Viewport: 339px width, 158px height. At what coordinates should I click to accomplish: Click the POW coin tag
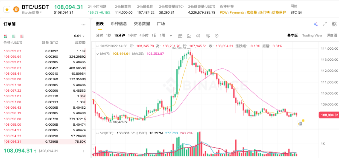click(x=223, y=12)
